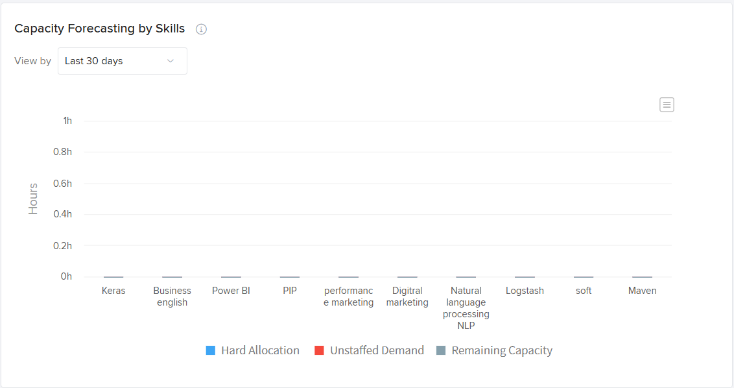Toggle Remaining Capacity series label
Screen dimensions: 734x388
click(502, 350)
